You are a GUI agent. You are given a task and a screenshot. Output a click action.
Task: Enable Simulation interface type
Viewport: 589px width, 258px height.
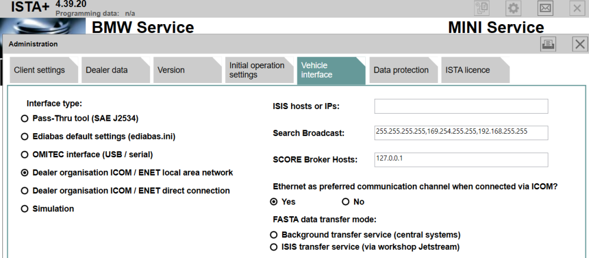[x=25, y=209]
